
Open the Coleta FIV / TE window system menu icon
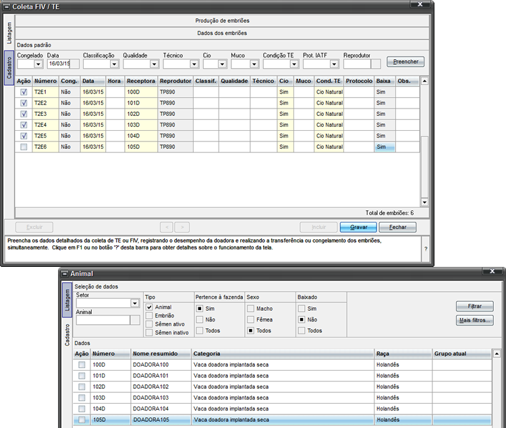pyautogui.click(x=7, y=7)
